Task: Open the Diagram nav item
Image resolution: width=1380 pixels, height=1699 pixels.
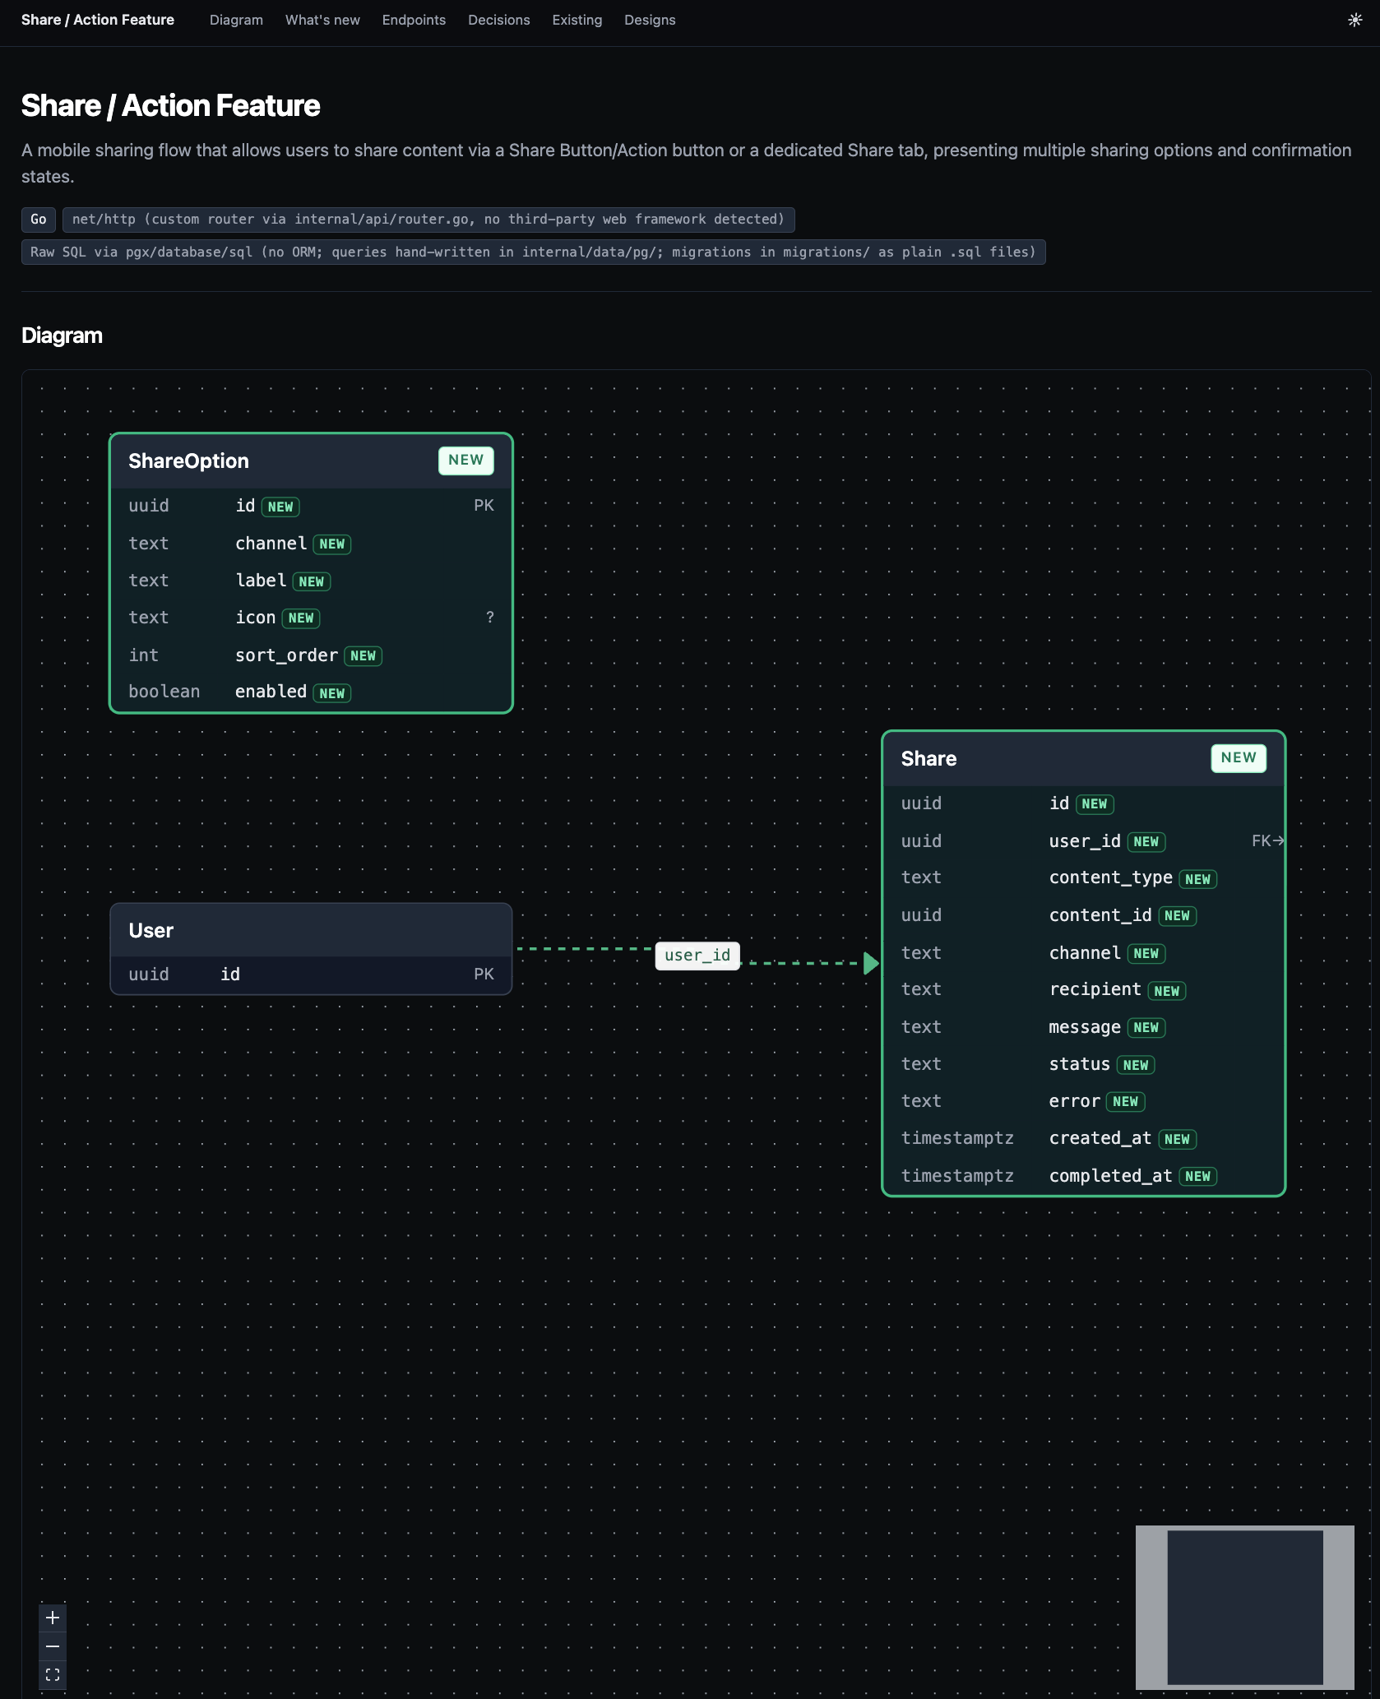Action: [x=236, y=20]
